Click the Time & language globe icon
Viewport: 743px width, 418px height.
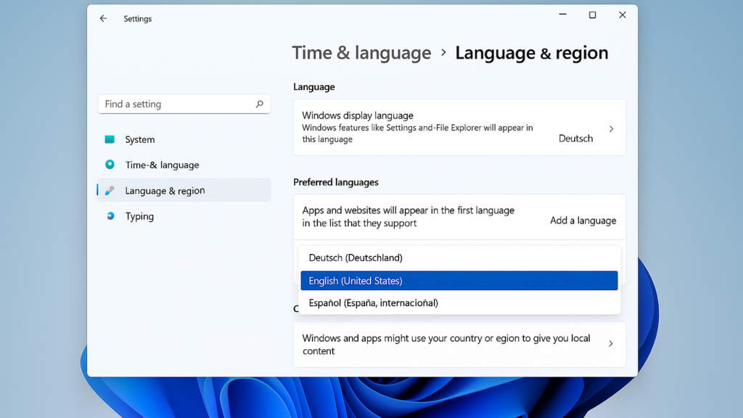click(x=110, y=165)
